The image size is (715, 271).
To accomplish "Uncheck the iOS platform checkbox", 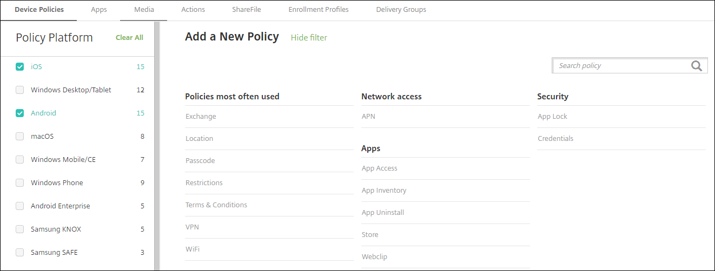I will [20, 67].
